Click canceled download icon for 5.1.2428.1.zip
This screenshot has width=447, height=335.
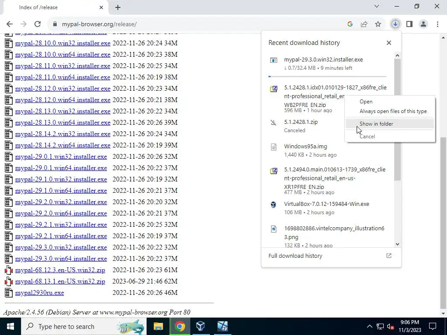coord(273,123)
